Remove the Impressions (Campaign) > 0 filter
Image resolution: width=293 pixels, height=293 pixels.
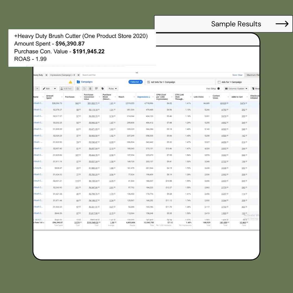pos(78,75)
